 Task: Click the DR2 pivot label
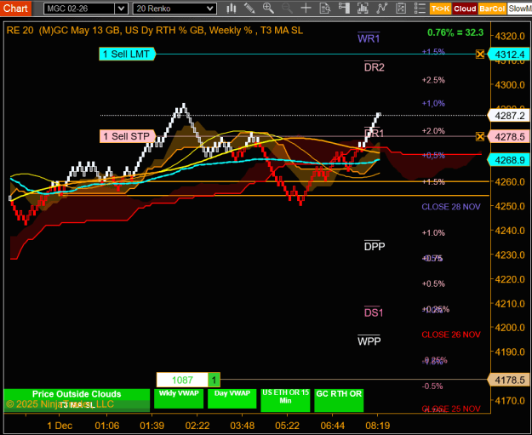click(x=375, y=67)
